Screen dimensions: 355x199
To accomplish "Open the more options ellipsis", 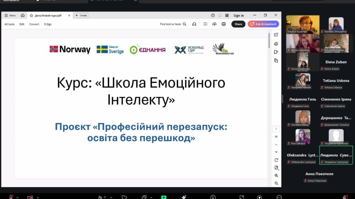I will point(279,197).
